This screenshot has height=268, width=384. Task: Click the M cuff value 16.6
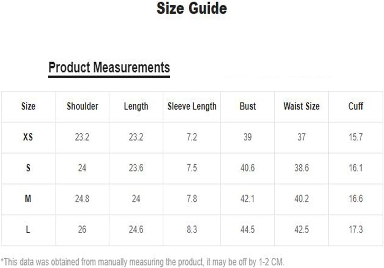coord(356,199)
